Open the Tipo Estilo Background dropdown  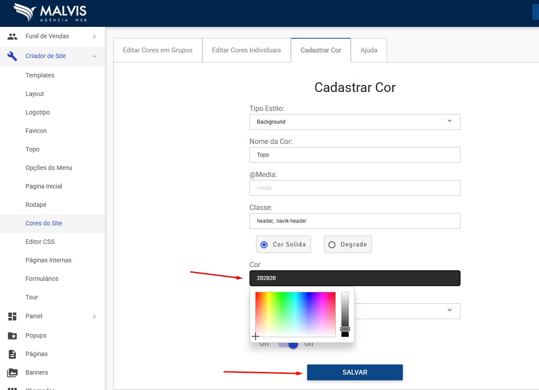[355, 122]
